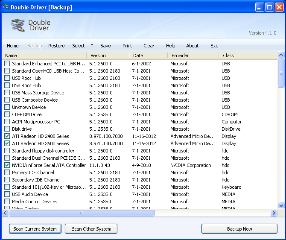The image size is (286, 240).
Task: Check the Standard Enhanced PCI to USB checkbox
Action: click(x=7, y=64)
